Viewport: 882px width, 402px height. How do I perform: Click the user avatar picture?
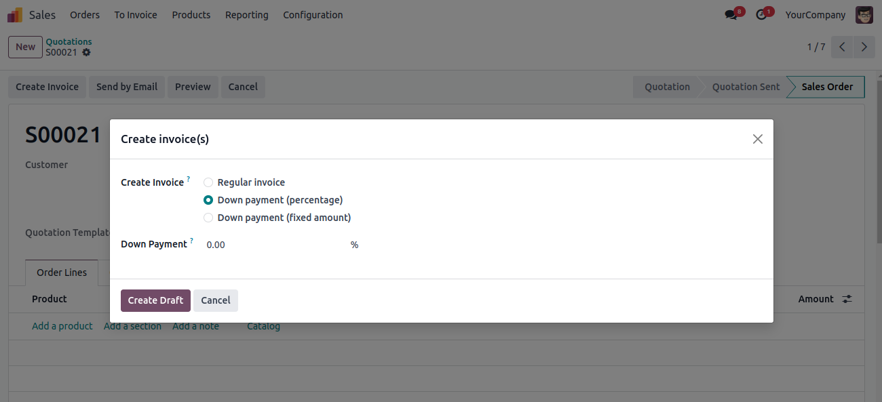pyautogui.click(x=864, y=15)
